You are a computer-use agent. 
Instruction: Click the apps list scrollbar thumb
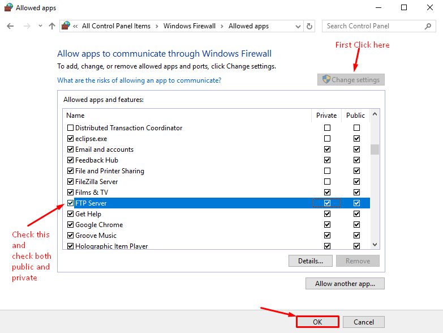(x=375, y=150)
